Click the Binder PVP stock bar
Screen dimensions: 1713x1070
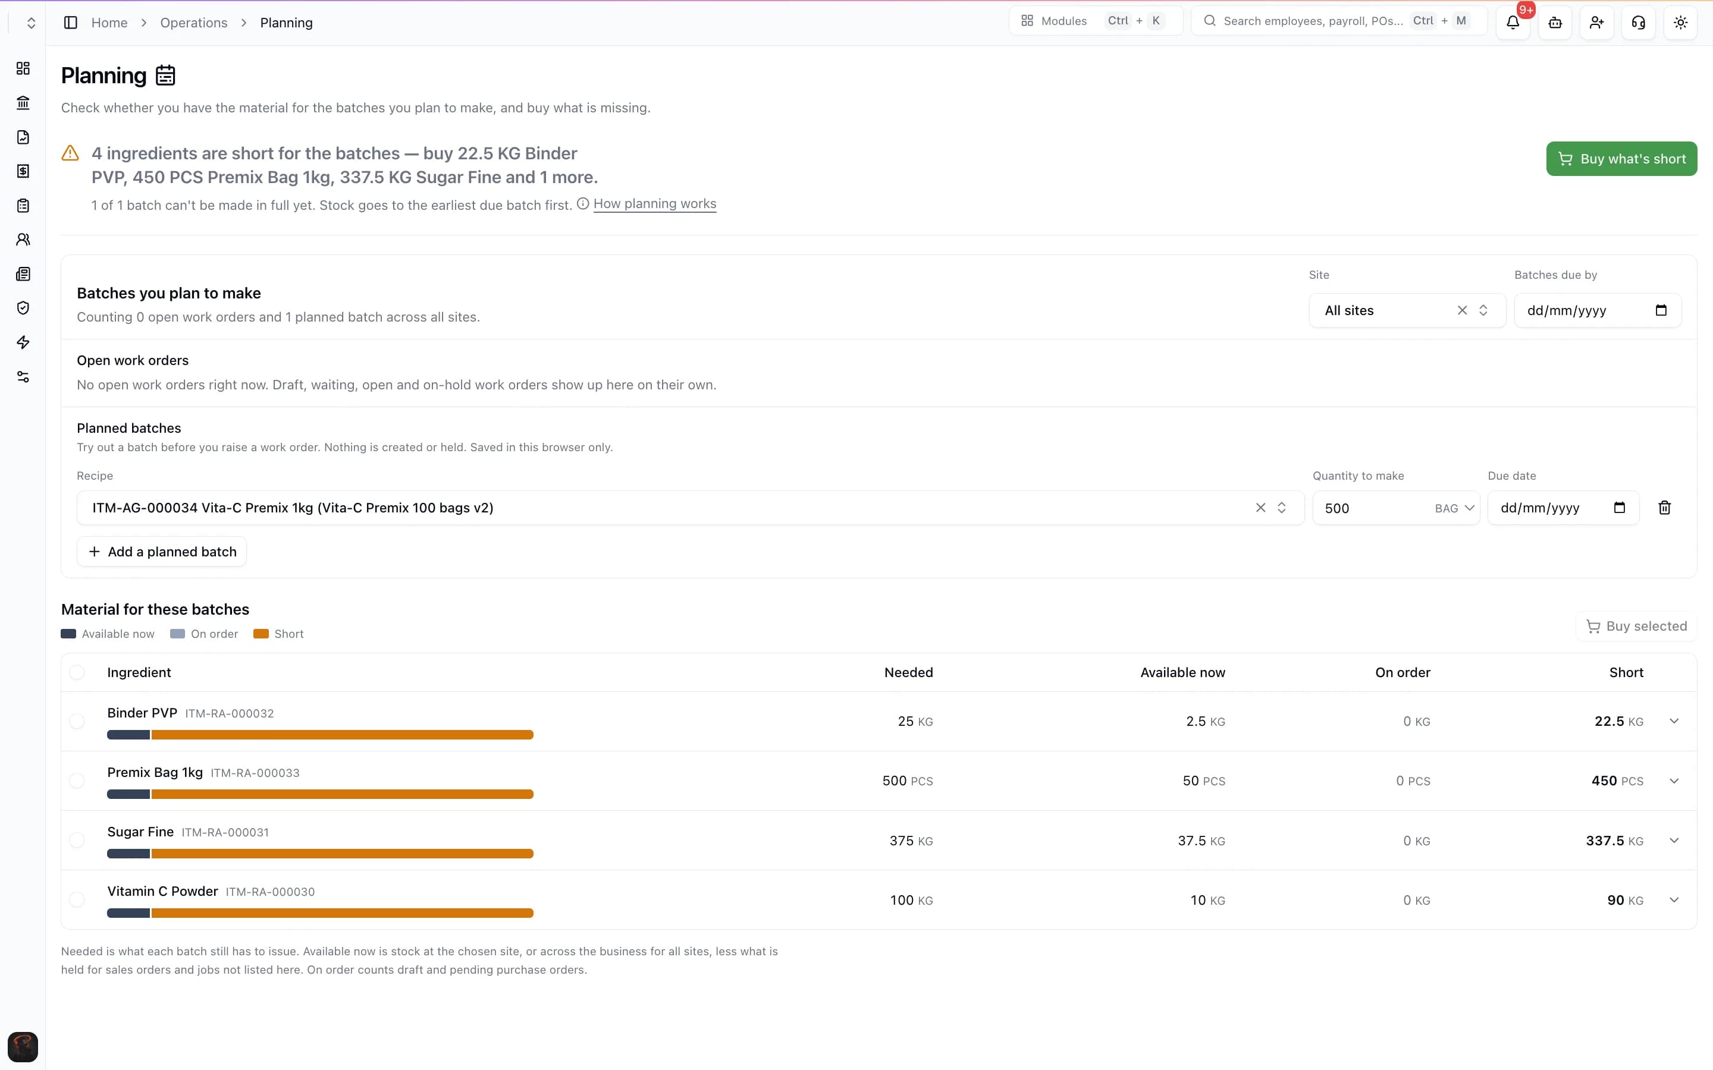(x=320, y=735)
